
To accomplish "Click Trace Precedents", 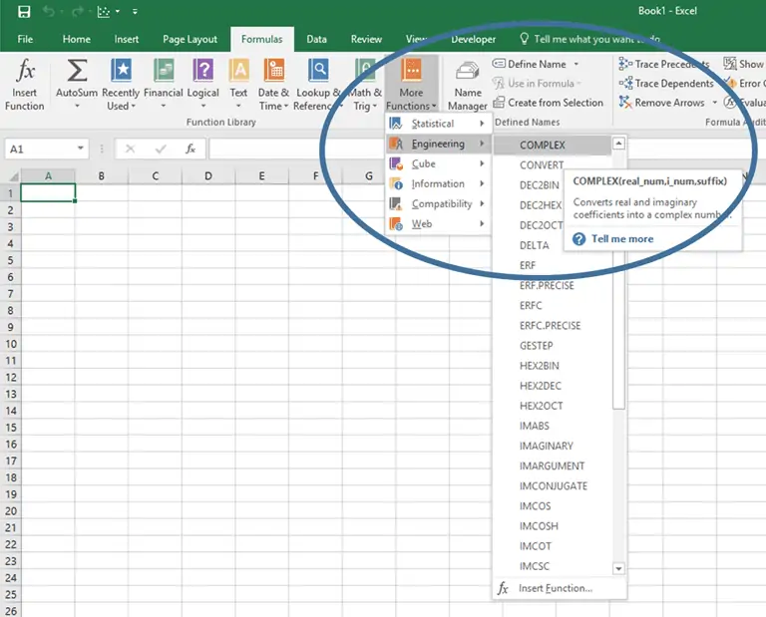I will click(x=664, y=64).
